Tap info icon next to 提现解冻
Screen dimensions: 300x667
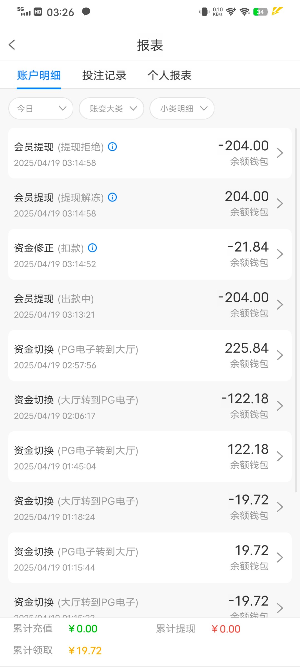(112, 197)
